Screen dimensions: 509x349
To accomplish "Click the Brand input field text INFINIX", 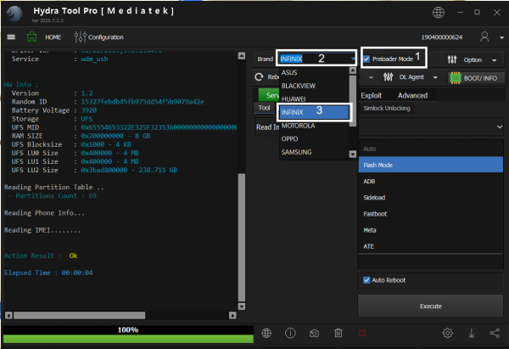I will coord(291,59).
